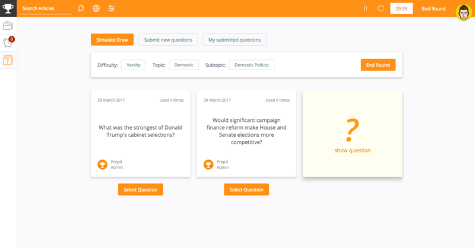Switch to Simulate Draw tab
This screenshot has width=475, height=248.
112,40
